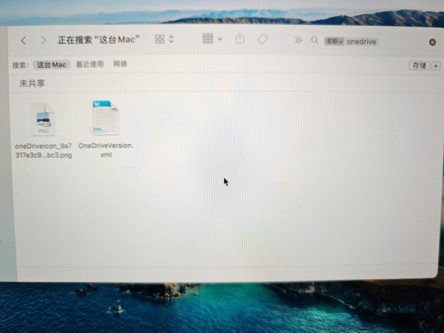
Task: Show more toolbar items with double chevron
Action: click(298, 41)
